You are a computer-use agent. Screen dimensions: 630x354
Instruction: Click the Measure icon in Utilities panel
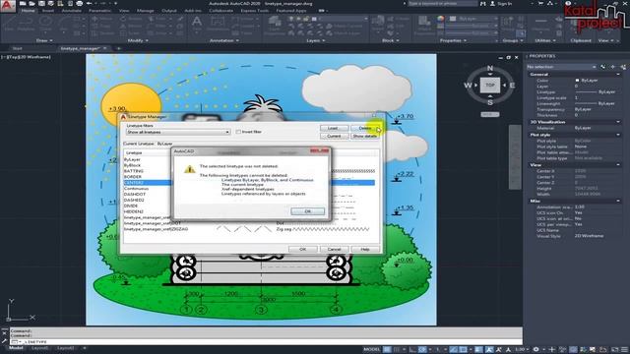(541, 24)
